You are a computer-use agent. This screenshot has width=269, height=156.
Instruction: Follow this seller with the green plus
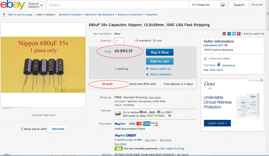tap(206, 59)
